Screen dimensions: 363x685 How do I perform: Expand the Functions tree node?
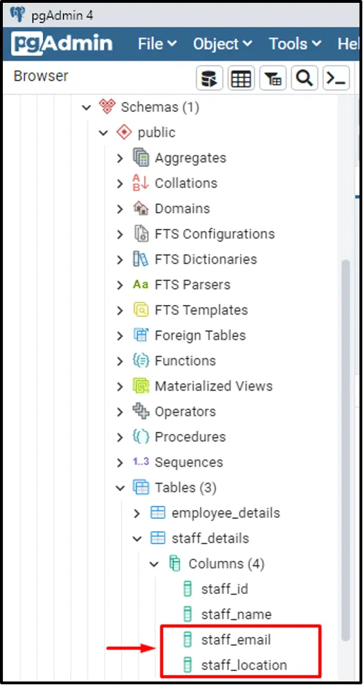[120, 361]
